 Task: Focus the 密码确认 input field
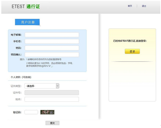pos(52,55)
